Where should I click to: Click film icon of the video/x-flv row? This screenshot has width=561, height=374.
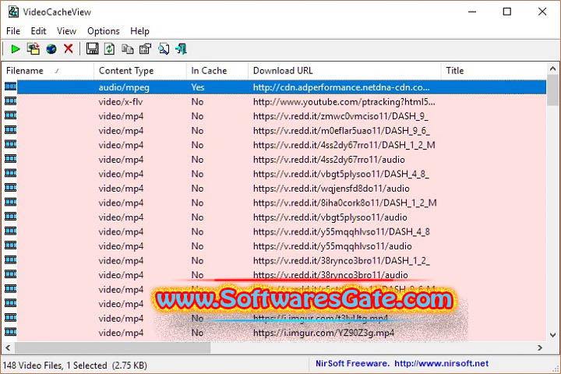point(10,101)
